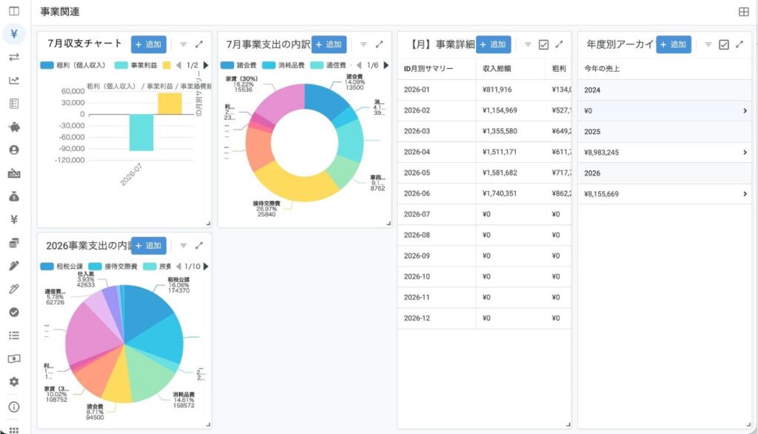The image size is (758, 434).
Task: Toggle the select checkbox in 年度別アーカイ header
Action: (724, 44)
